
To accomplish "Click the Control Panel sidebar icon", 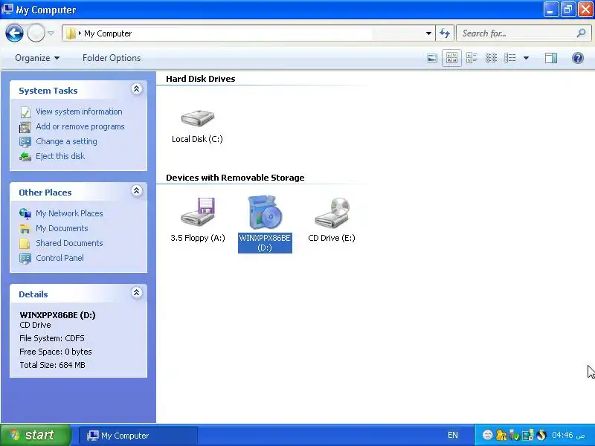I will point(25,258).
